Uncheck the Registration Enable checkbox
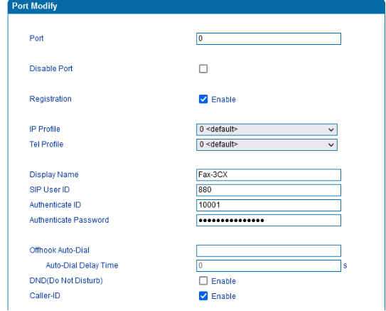 click(203, 99)
